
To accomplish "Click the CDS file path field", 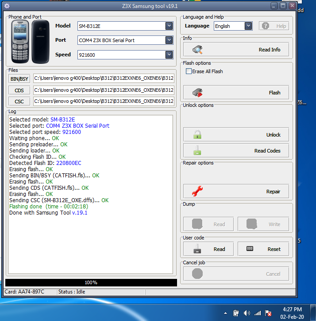I will pyautogui.click(x=104, y=90).
